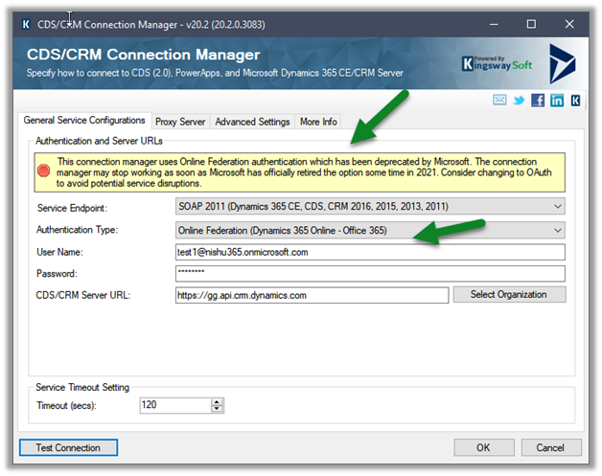Expand the Service Endpoint dropdown

pos(558,206)
